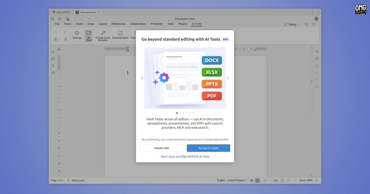Open Paragraph settings in right sidebar
370x194 pixels.
tap(317, 52)
